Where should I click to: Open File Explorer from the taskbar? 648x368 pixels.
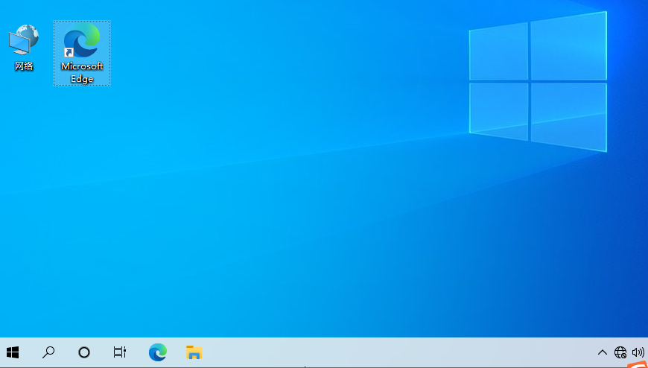(x=194, y=352)
